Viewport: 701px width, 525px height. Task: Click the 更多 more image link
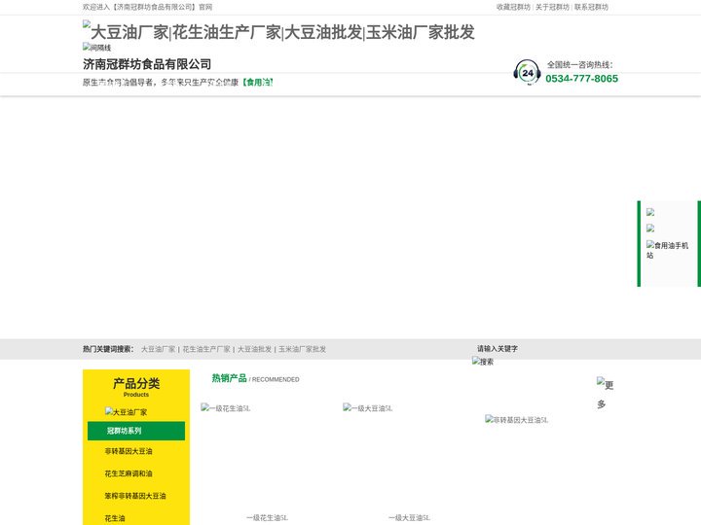coord(606,394)
